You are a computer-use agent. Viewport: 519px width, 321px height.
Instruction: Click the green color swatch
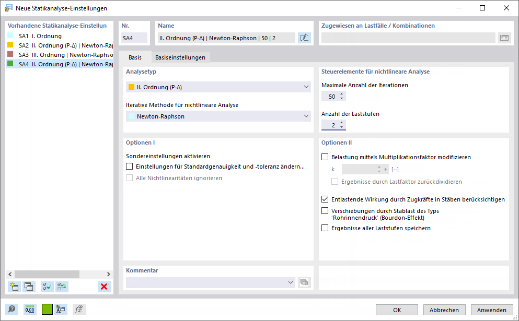pos(48,309)
